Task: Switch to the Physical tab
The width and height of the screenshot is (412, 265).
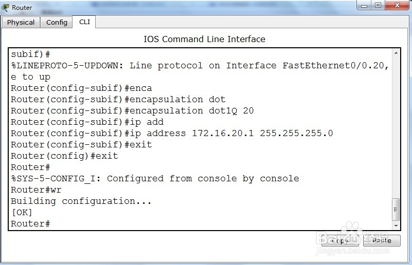Action: pyautogui.click(x=21, y=22)
